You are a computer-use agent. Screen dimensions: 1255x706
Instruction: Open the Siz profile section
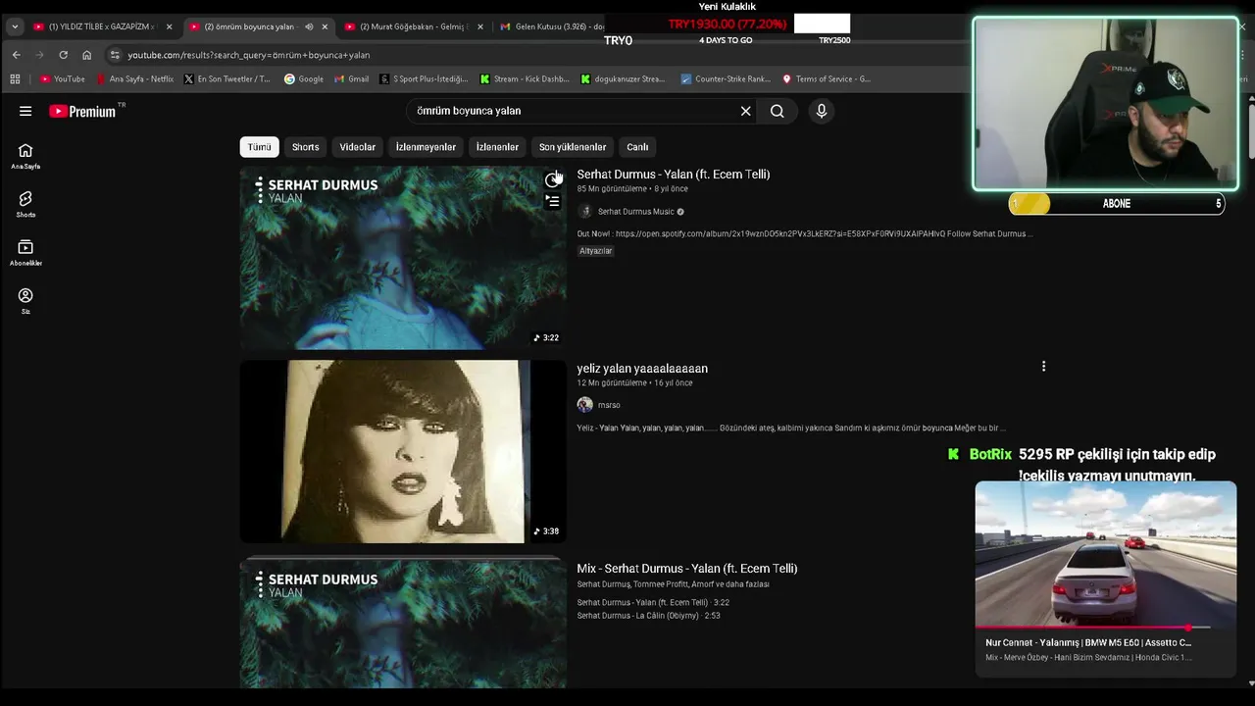click(25, 301)
